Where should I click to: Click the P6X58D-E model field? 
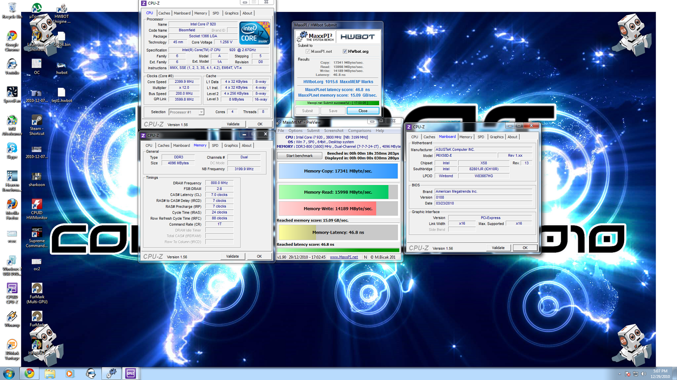(465, 155)
